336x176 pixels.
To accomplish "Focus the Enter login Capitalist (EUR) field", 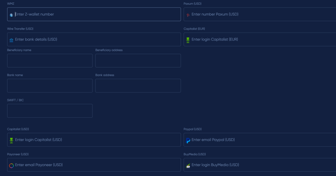I will [261, 39].
